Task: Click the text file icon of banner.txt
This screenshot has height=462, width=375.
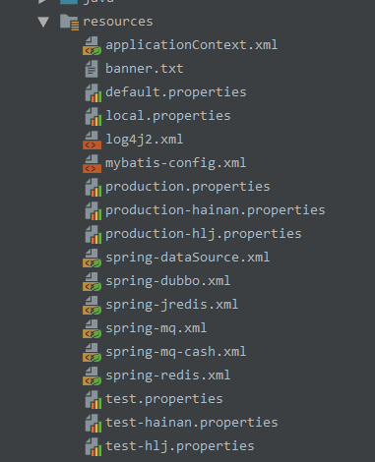Action: point(92,70)
